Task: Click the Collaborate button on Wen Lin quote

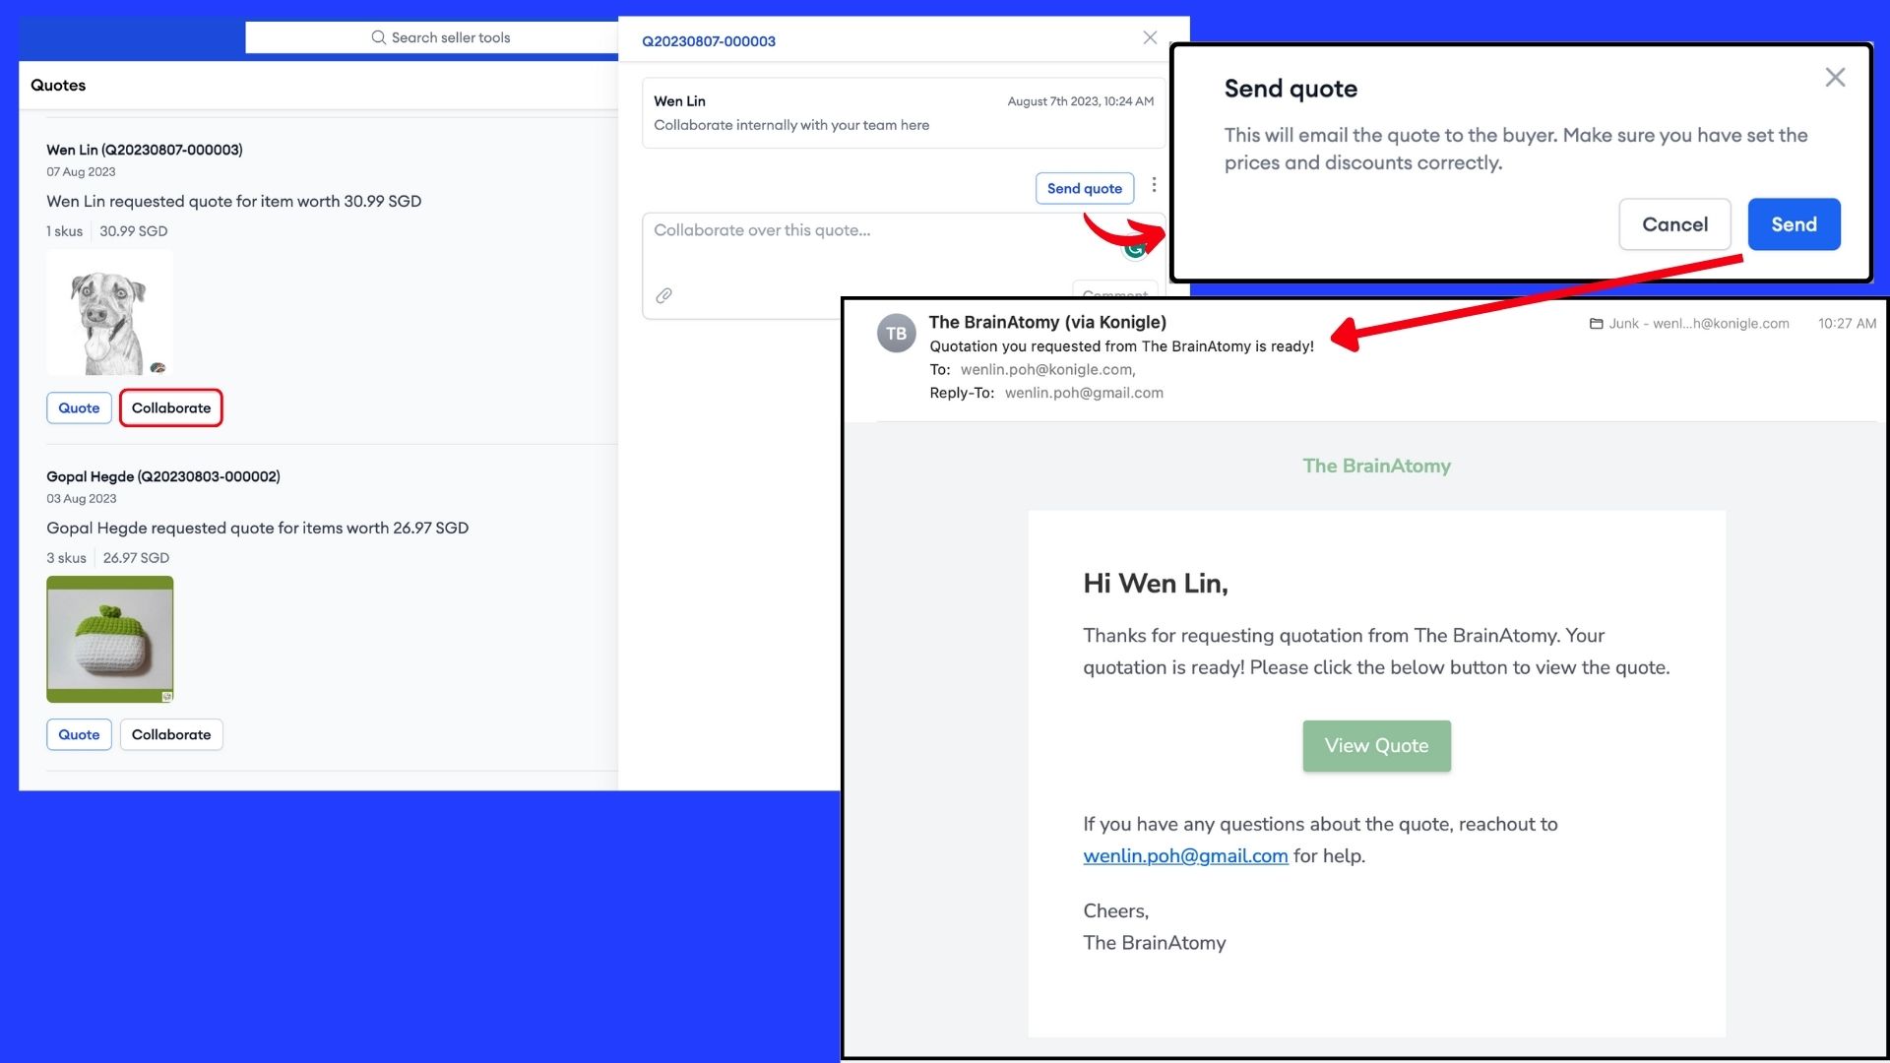Action: pos(170,407)
